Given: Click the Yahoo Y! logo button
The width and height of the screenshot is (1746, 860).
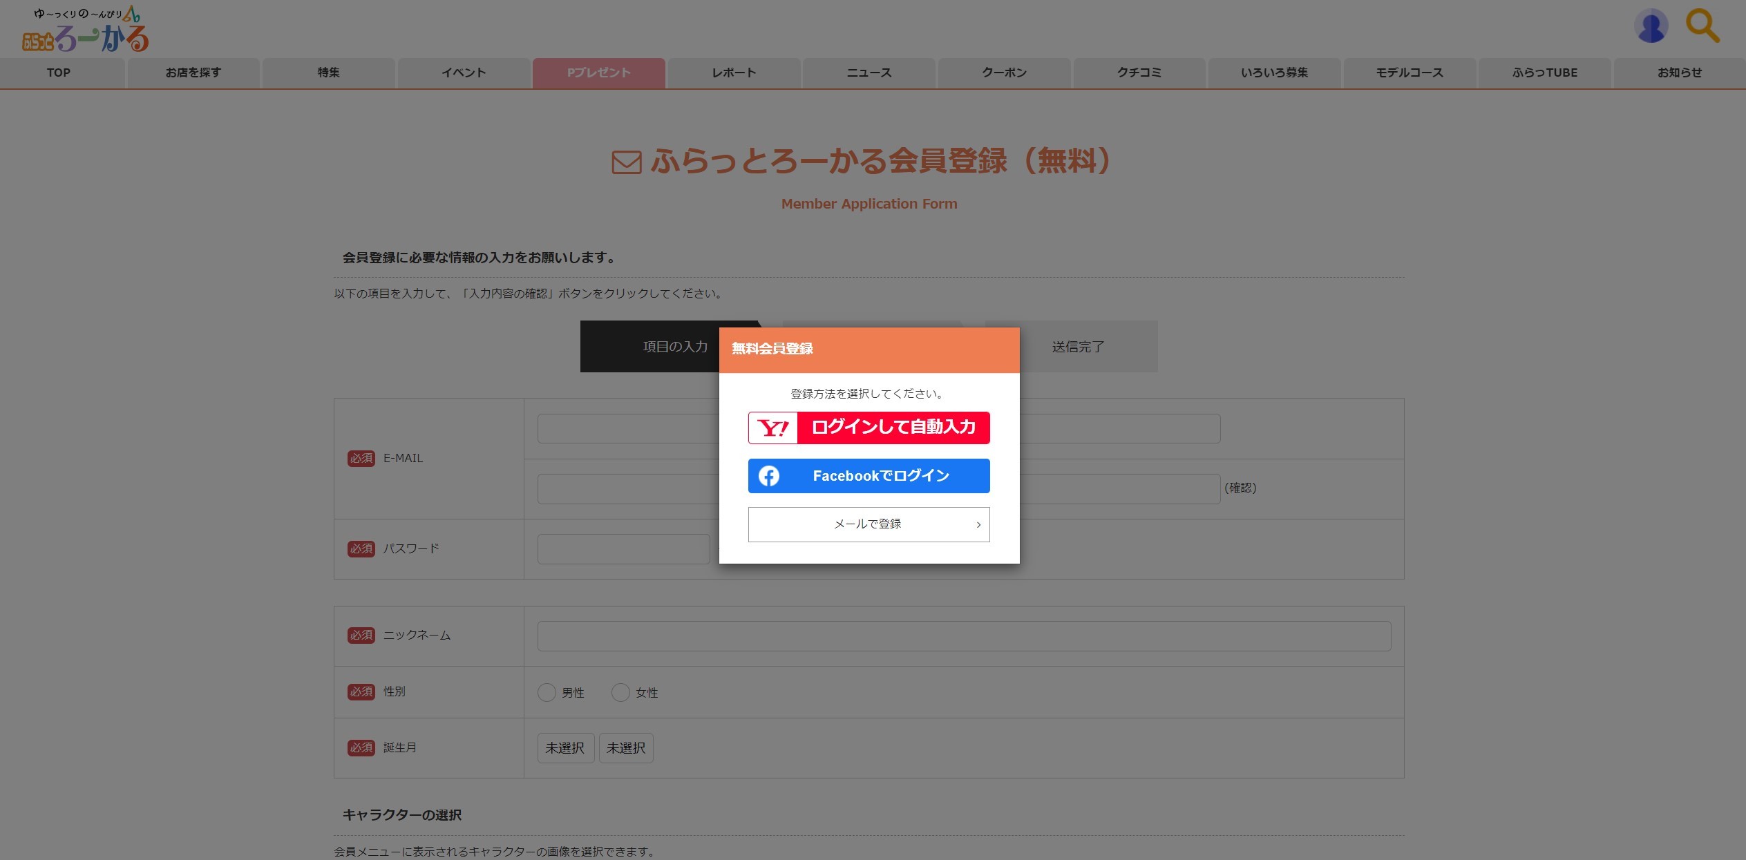Looking at the screenshot, I should click(773, 428).
